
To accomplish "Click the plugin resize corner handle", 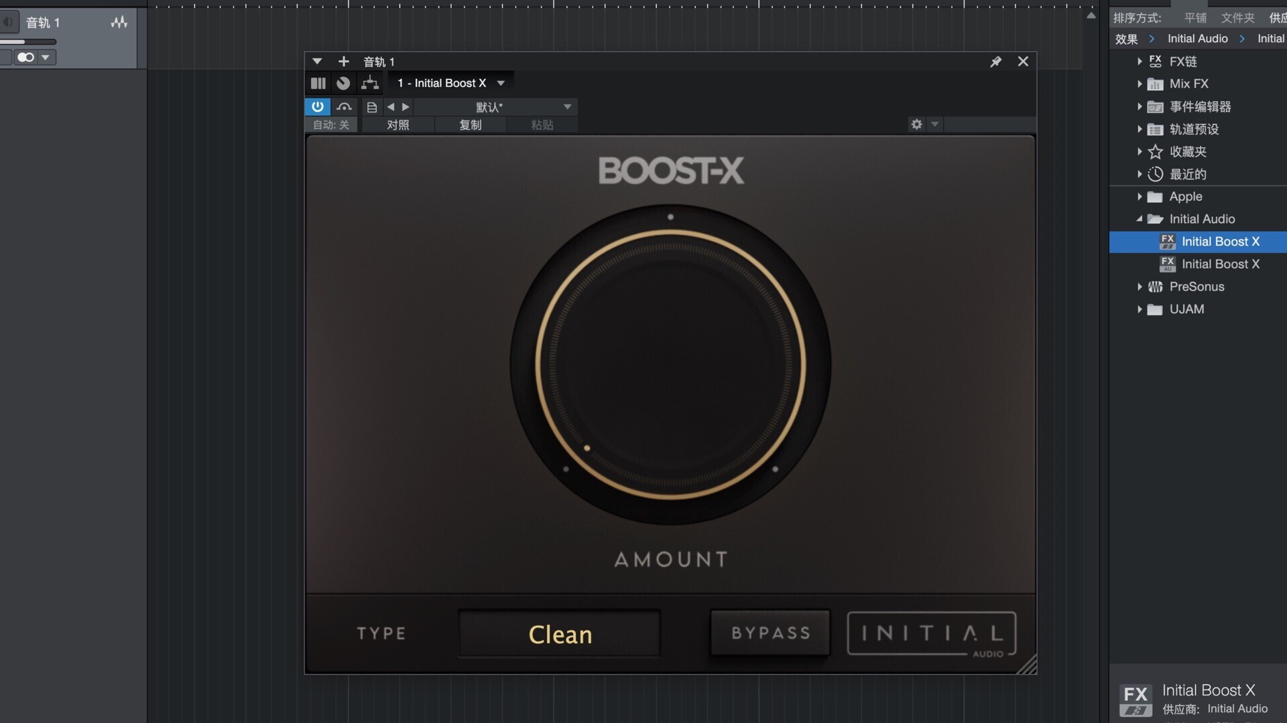I will pos(1028,665).
